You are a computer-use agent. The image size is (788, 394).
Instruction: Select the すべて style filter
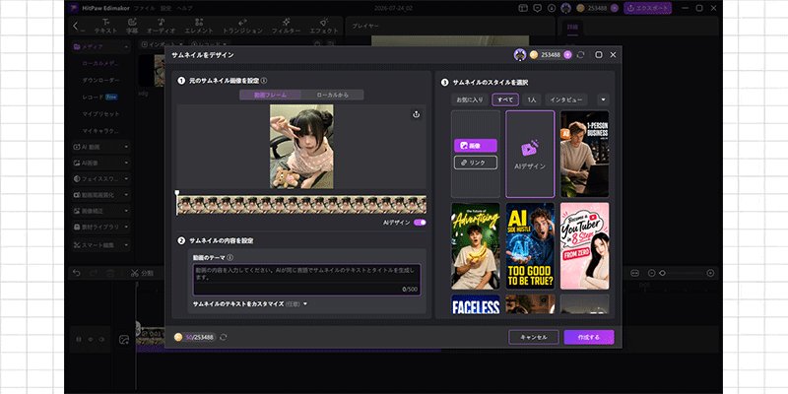(x=505, y=99)
